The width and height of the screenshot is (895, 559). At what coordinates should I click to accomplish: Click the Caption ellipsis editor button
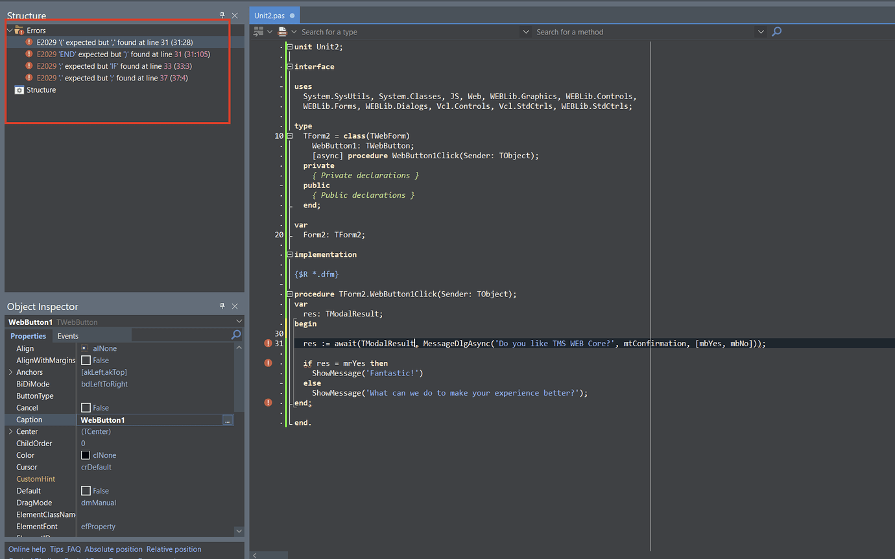(228, 420)
